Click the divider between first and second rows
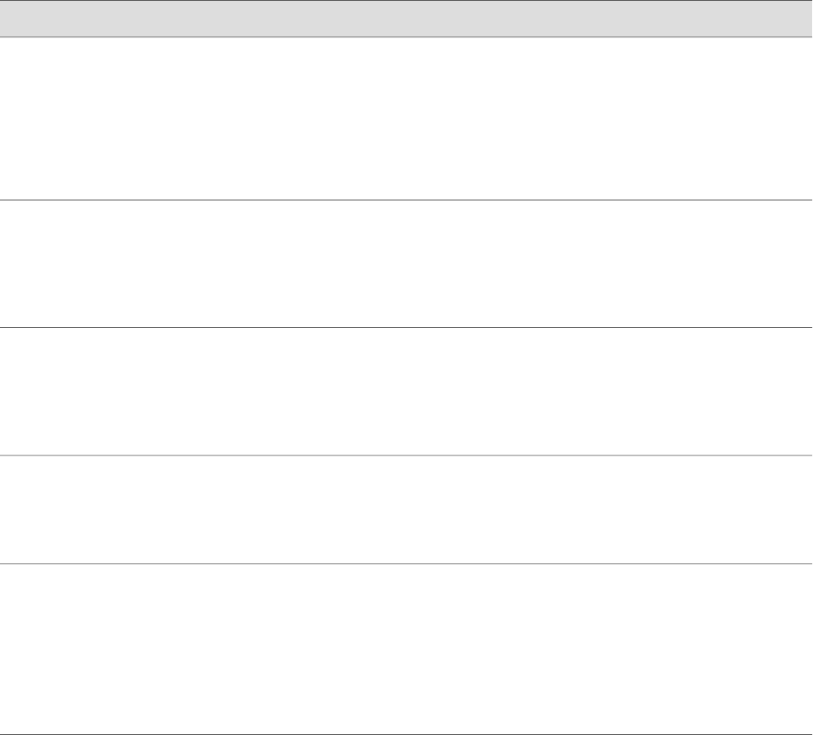813x735 pixels. (406, 200)
